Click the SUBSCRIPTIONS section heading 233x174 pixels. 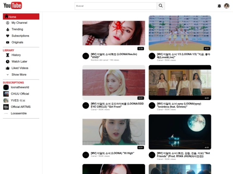(13, 82)
